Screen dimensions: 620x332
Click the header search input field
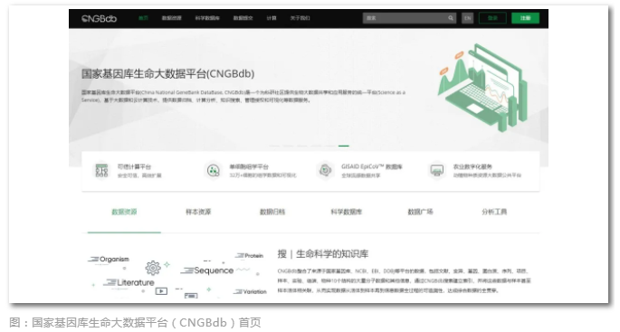pos(409,18)
